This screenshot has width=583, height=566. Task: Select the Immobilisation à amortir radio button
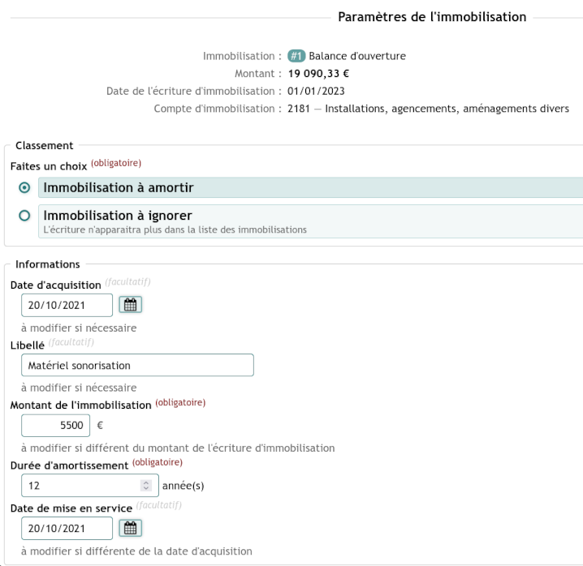(x=24, y=187)
